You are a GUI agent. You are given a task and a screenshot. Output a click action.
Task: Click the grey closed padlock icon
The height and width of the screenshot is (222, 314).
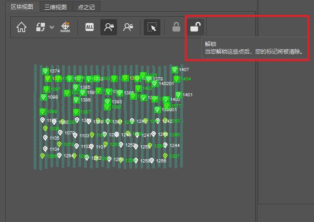coord(176,27)
